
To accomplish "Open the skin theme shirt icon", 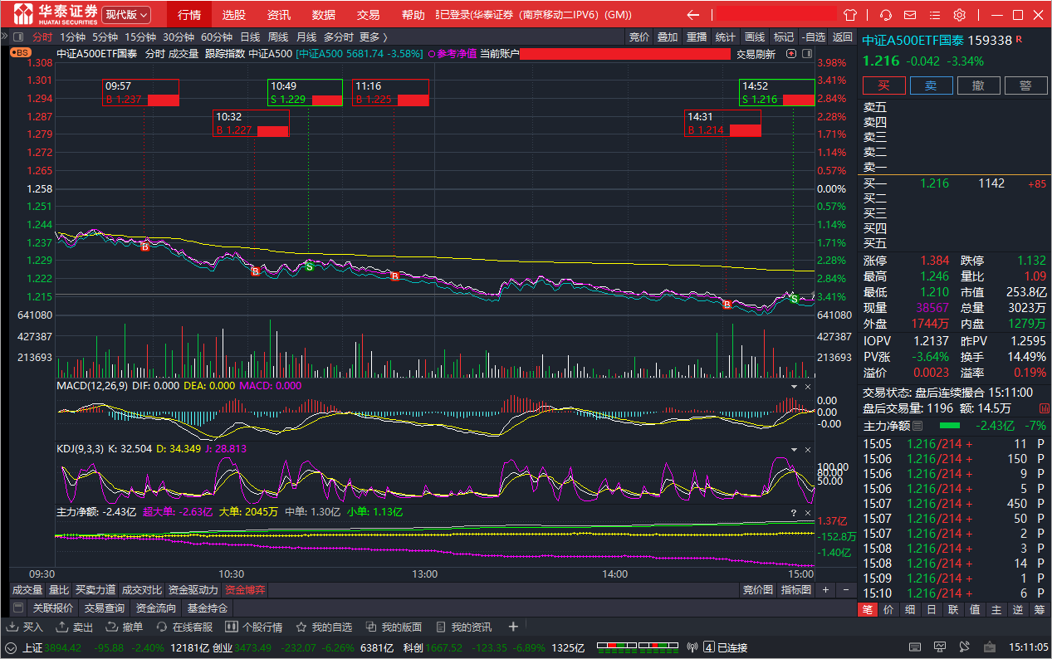I will (x=850, y=15).
